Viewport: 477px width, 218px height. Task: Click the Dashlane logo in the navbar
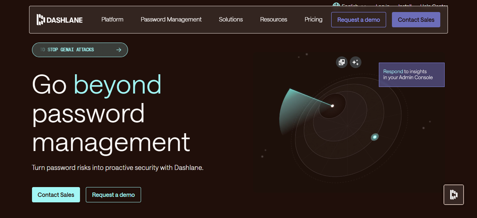(60, 20)
